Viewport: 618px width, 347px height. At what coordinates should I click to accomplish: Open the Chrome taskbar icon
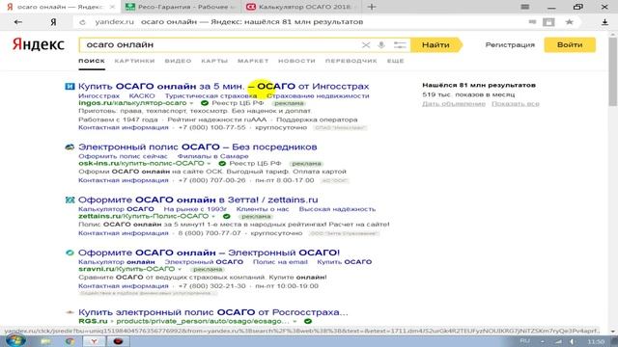point(70,341)
